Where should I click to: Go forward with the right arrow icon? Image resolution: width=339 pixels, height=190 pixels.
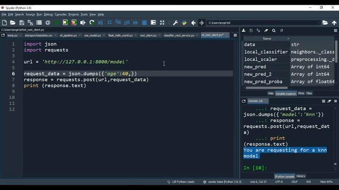pos(201,23)
